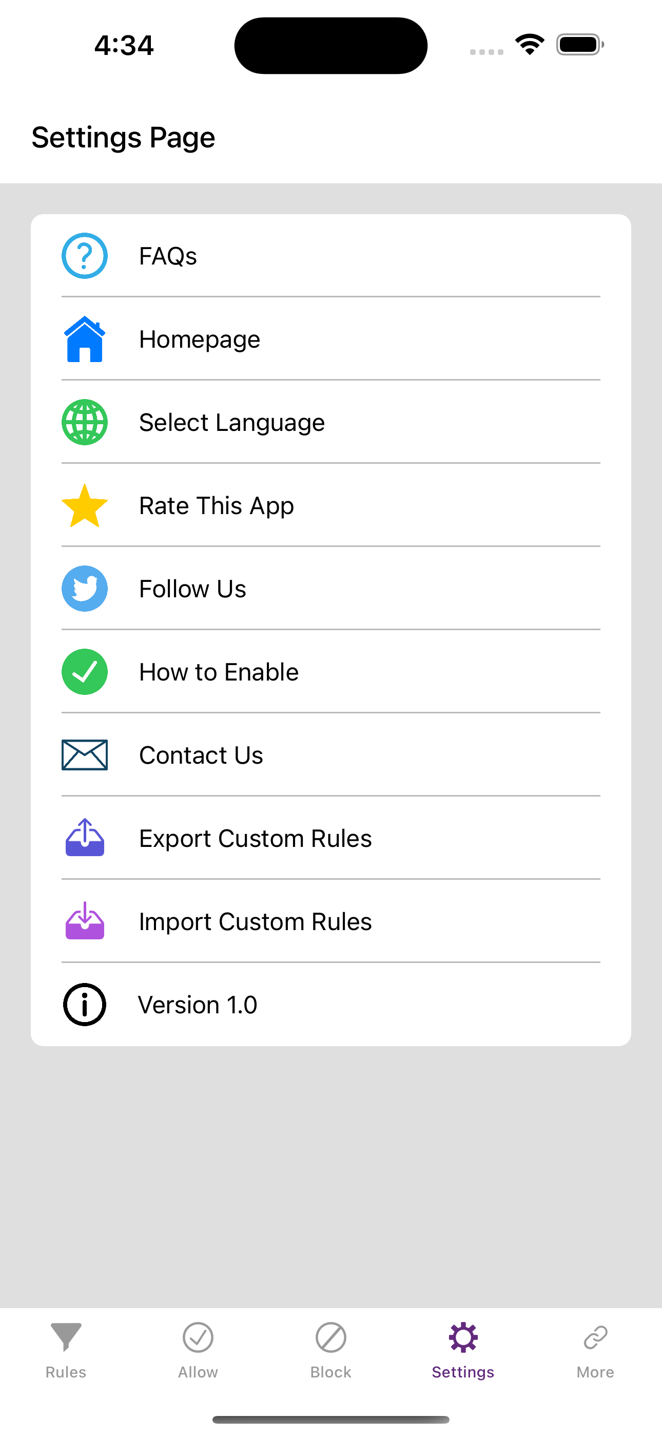
Task: Tap the blue house Homepage icon
Action: coord(84,339)
